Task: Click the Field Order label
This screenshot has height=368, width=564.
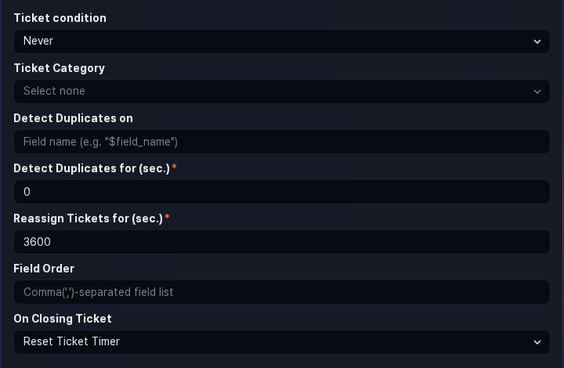Action: (44, 269)
